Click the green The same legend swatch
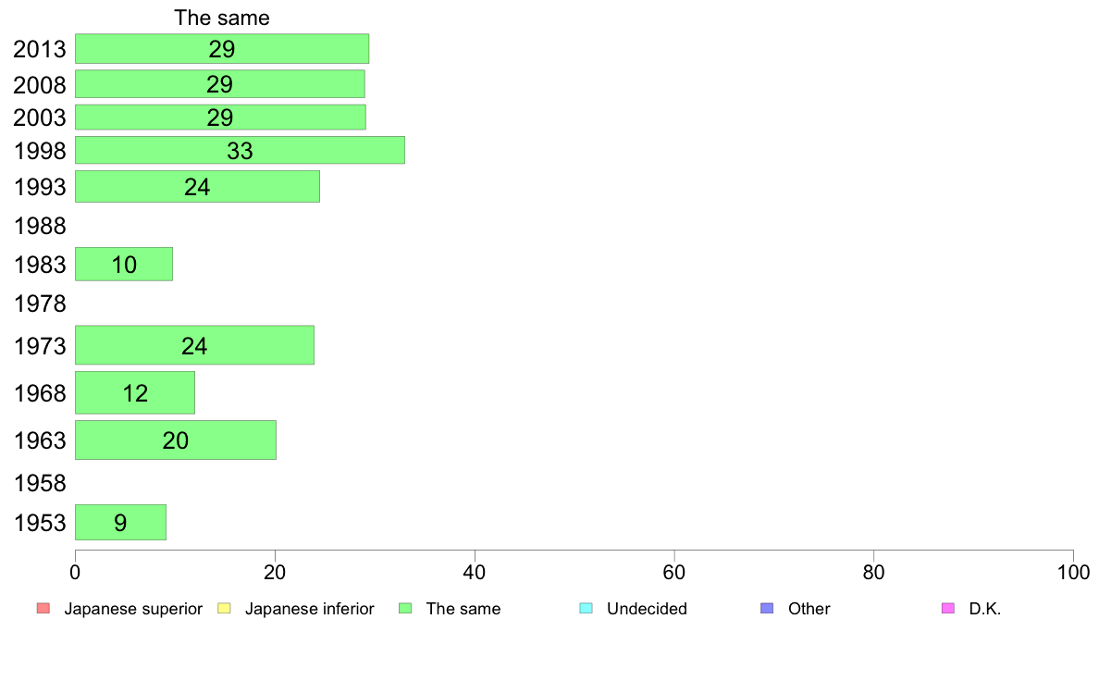1099x681 pixels. [x=405, y=608]
